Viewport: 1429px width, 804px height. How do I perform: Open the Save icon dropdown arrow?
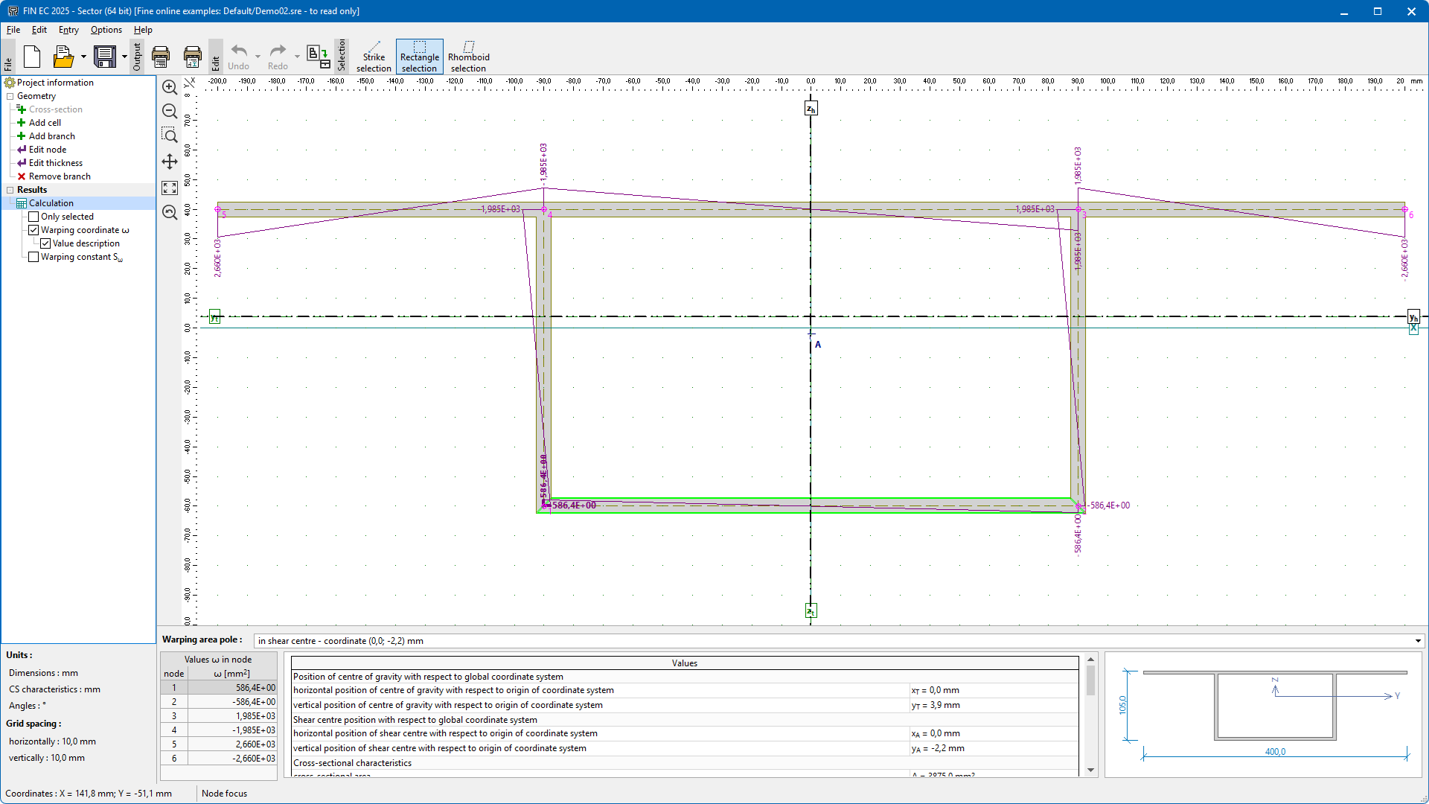click(124, 57)
